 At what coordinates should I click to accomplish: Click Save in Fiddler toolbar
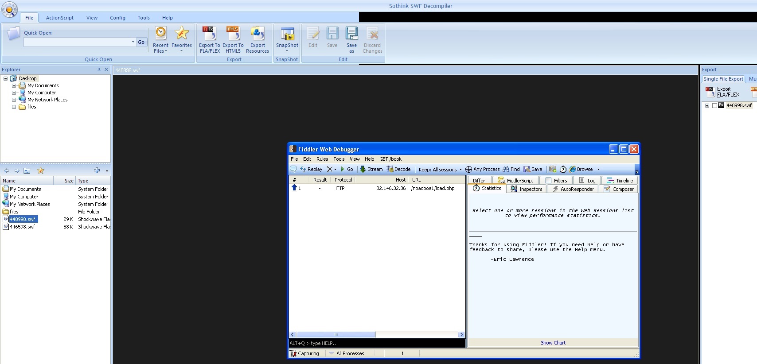[x=533, y=169]
